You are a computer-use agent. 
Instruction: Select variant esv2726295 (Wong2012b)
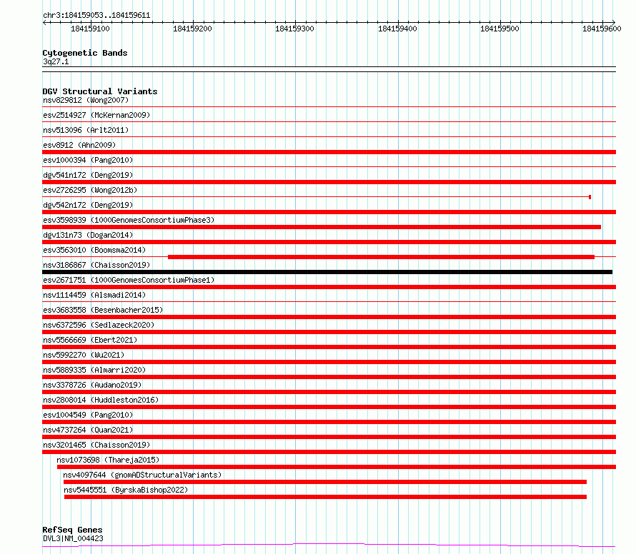[90, 190]
